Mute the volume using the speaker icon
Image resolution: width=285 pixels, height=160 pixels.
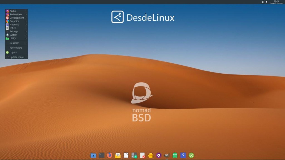(x=263, y=2)
